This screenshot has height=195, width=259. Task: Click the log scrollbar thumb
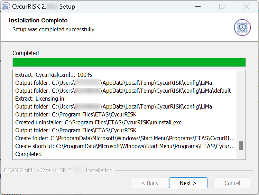241,146
